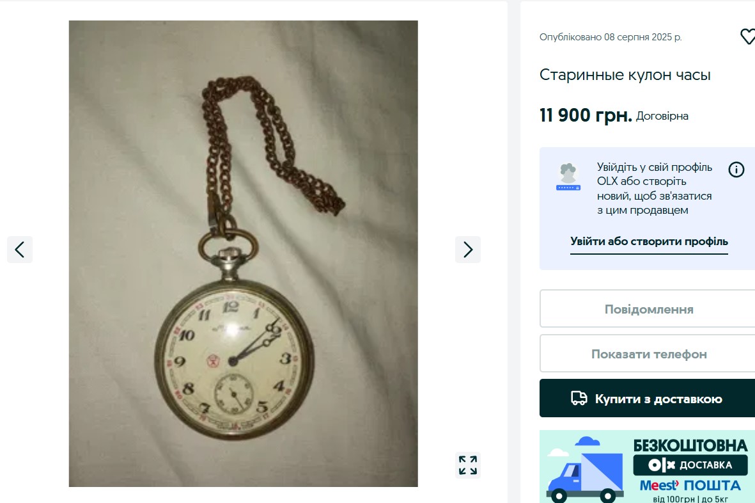This screenshot has height=503, width=755.
Task: Click the Повідомлення button
Action: (649, 309)
